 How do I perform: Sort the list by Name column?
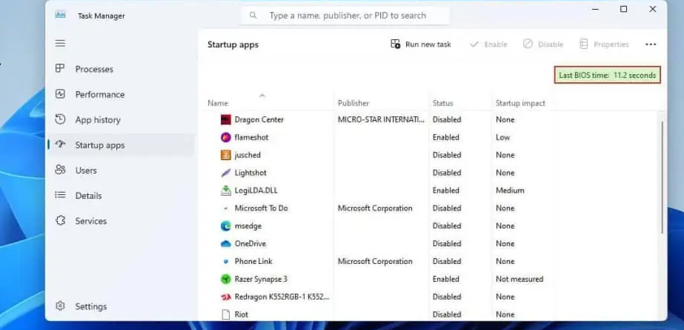[x=218, y=103]
